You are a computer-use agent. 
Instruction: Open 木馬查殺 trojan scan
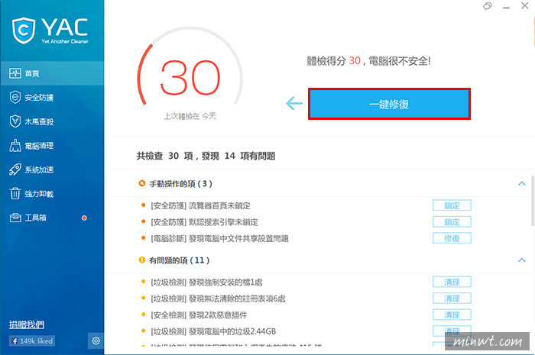[52, 121]
